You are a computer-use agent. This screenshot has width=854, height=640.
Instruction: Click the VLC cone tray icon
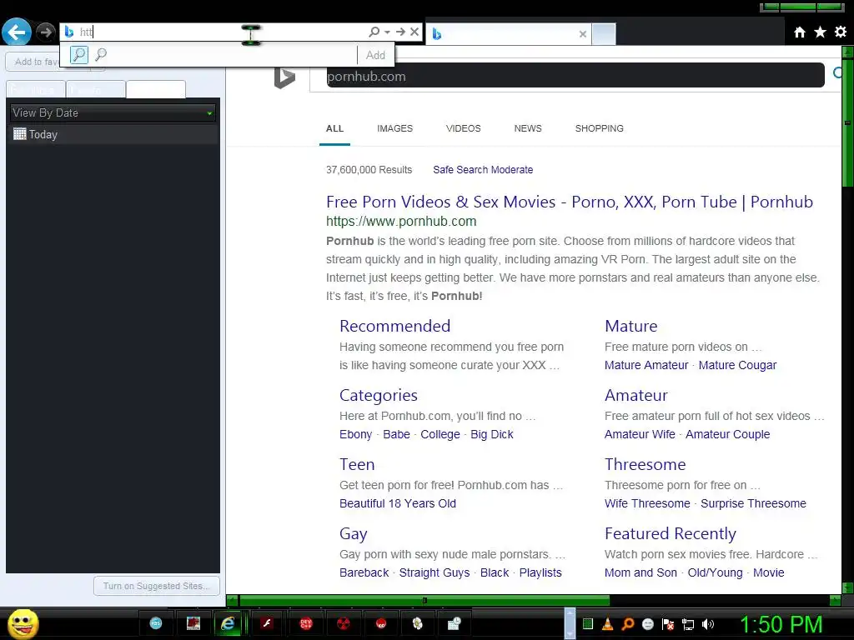[608, 624]
